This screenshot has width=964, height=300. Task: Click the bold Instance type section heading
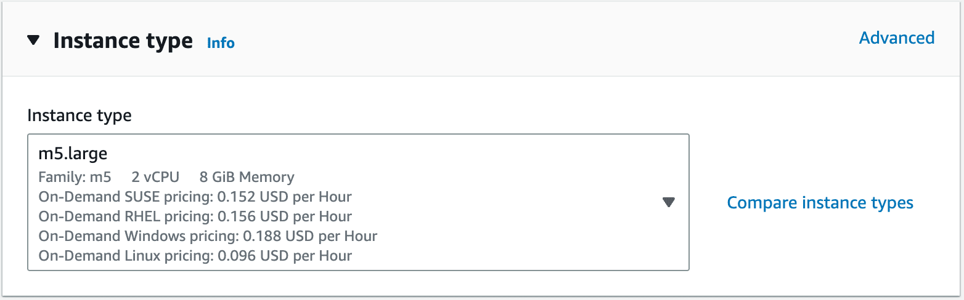coord(123,41)
